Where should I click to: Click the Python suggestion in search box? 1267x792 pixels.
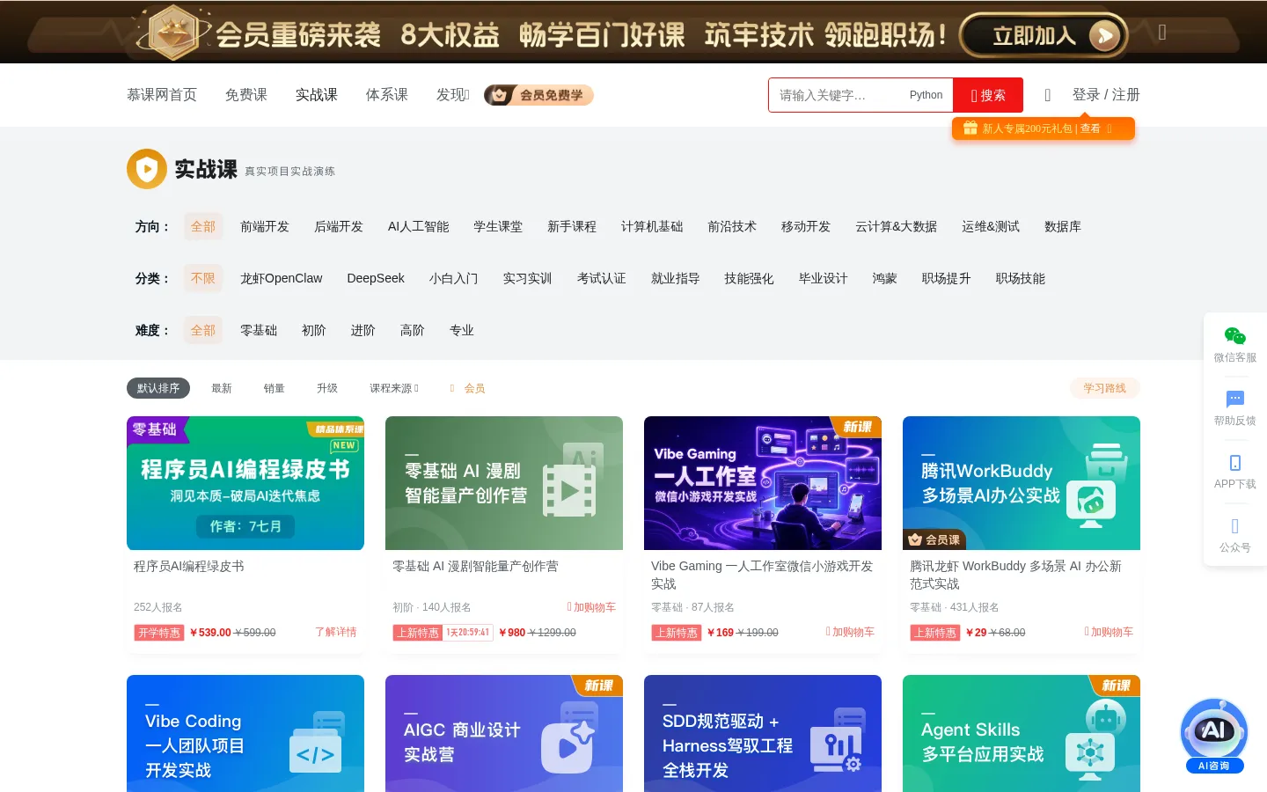coord(926,95)
